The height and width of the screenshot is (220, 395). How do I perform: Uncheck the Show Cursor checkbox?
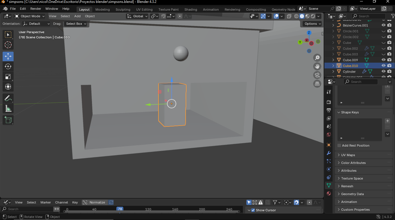253,210
